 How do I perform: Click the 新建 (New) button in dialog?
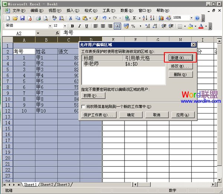tap(181, 58)
